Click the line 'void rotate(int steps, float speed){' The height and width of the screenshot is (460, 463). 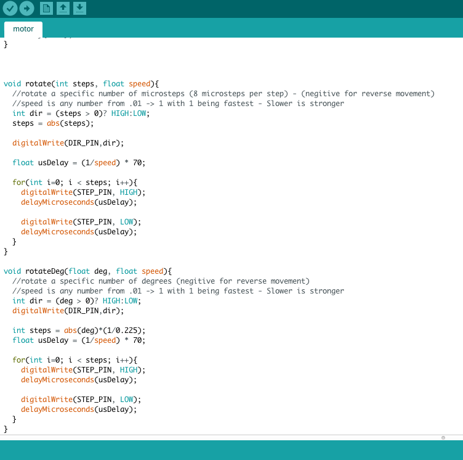coord(81,84)
